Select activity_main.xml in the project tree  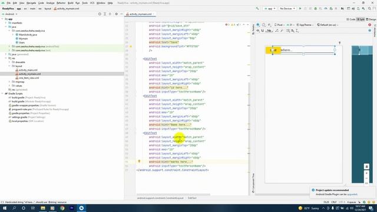(x=28, y=70)
